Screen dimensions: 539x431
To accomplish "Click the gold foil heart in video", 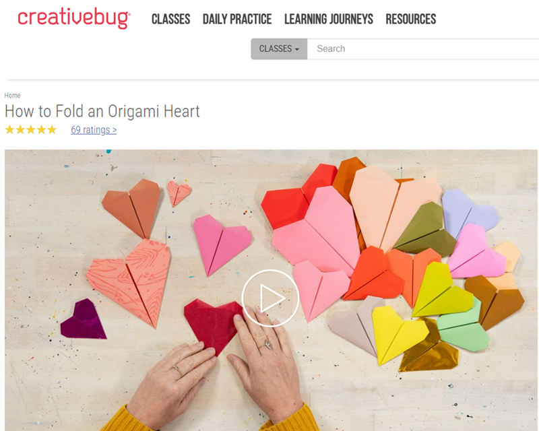I will [x=428, y=354].
